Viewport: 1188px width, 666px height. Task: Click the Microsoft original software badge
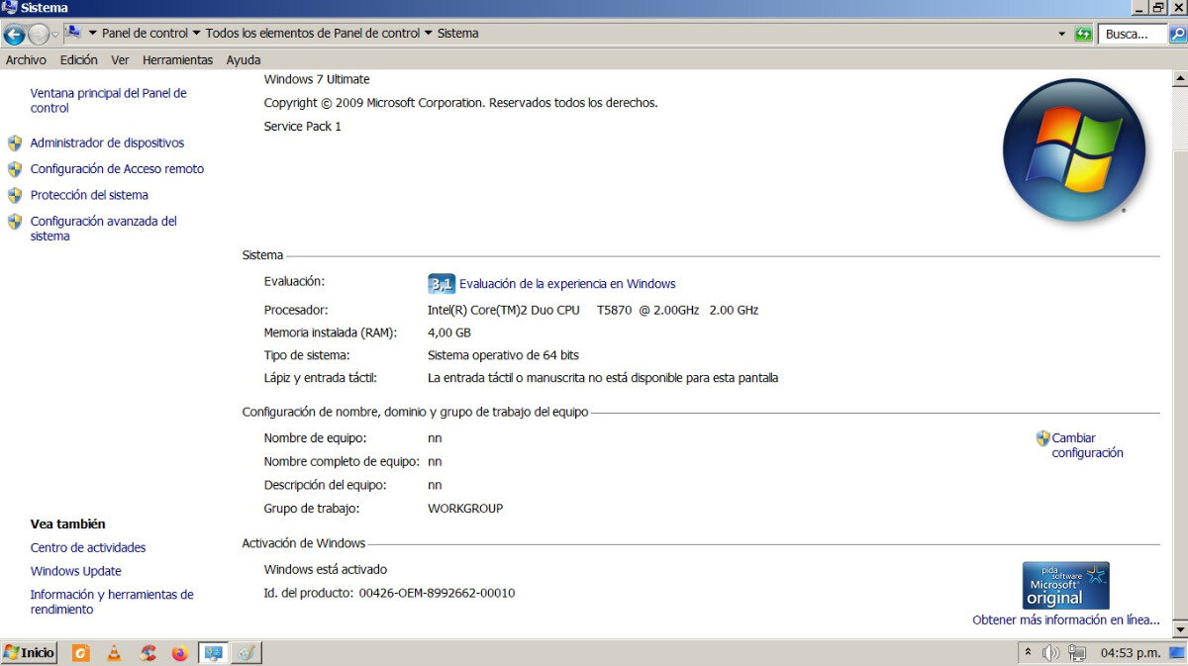(1065, 586)
